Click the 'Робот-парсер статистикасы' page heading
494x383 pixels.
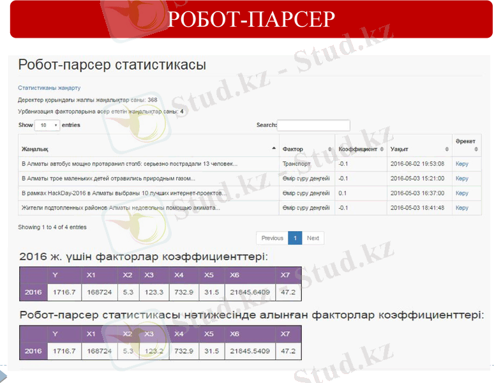[x=112, y=64]
